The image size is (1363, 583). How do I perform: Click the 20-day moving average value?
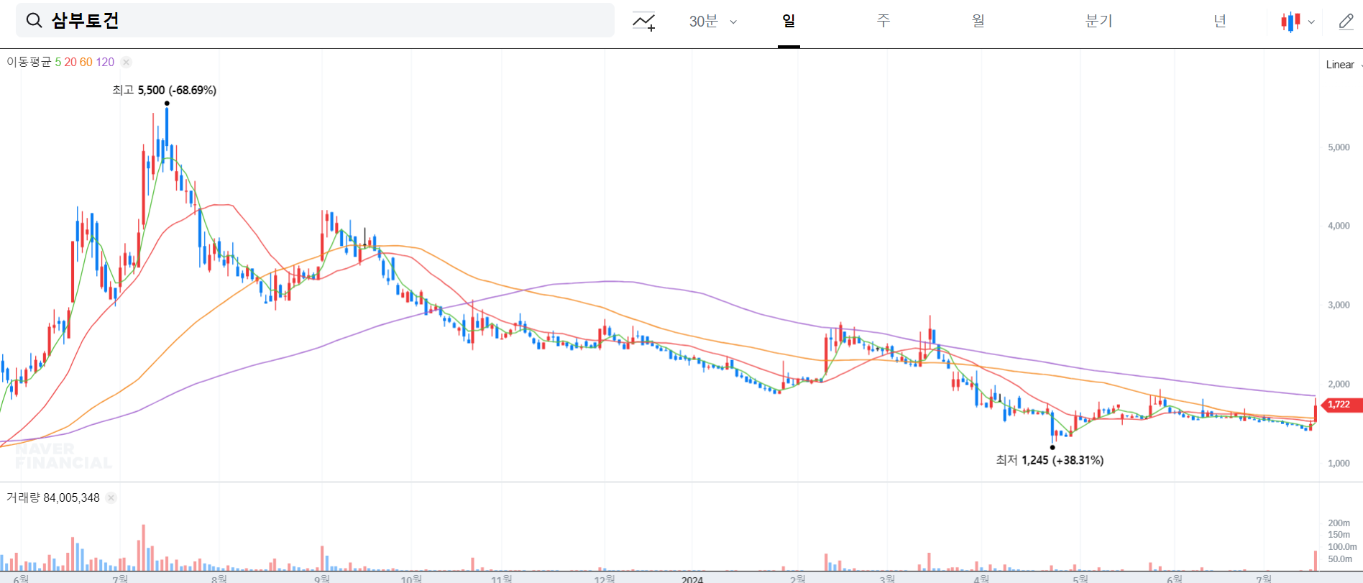coord(70,63)
